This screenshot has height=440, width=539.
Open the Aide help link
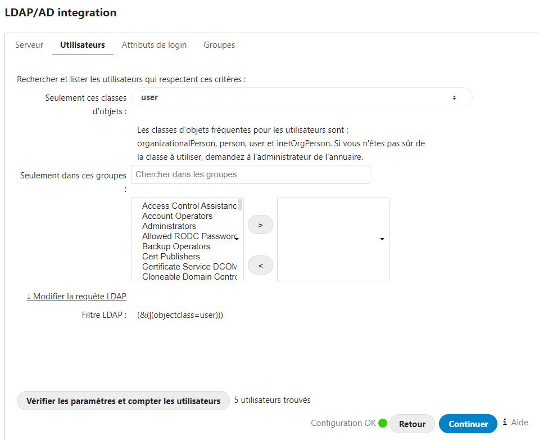point(519,423)
